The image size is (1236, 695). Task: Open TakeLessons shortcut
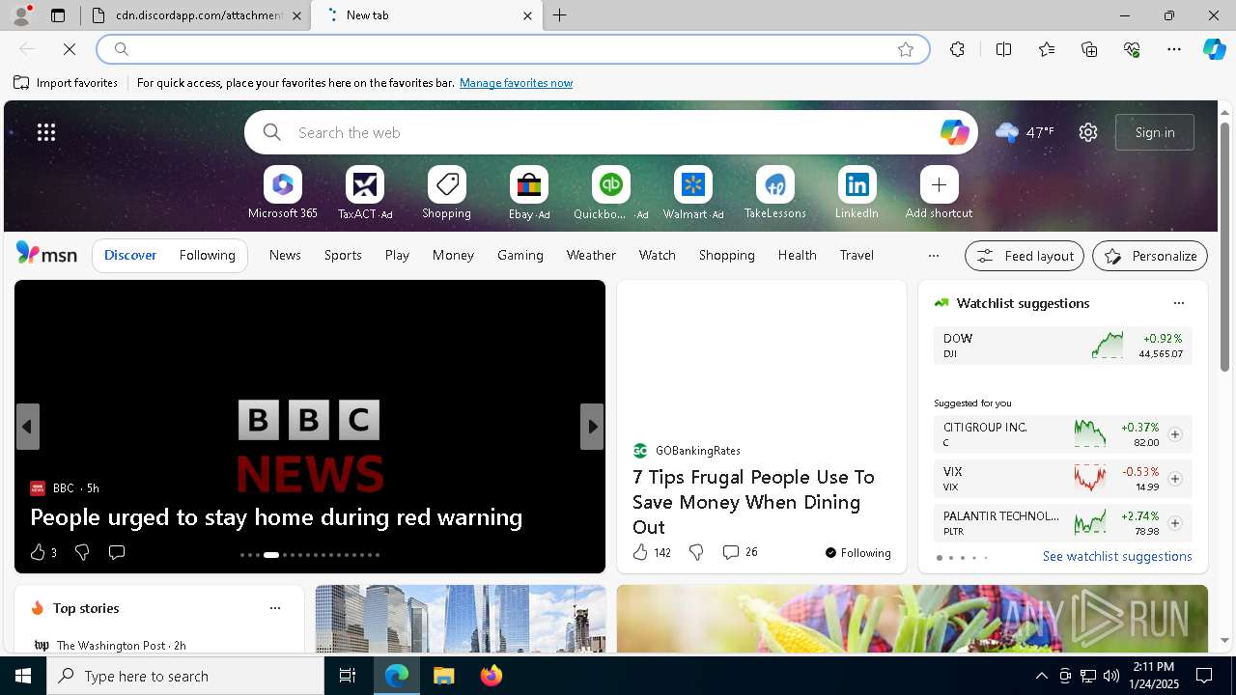[774, 193]
